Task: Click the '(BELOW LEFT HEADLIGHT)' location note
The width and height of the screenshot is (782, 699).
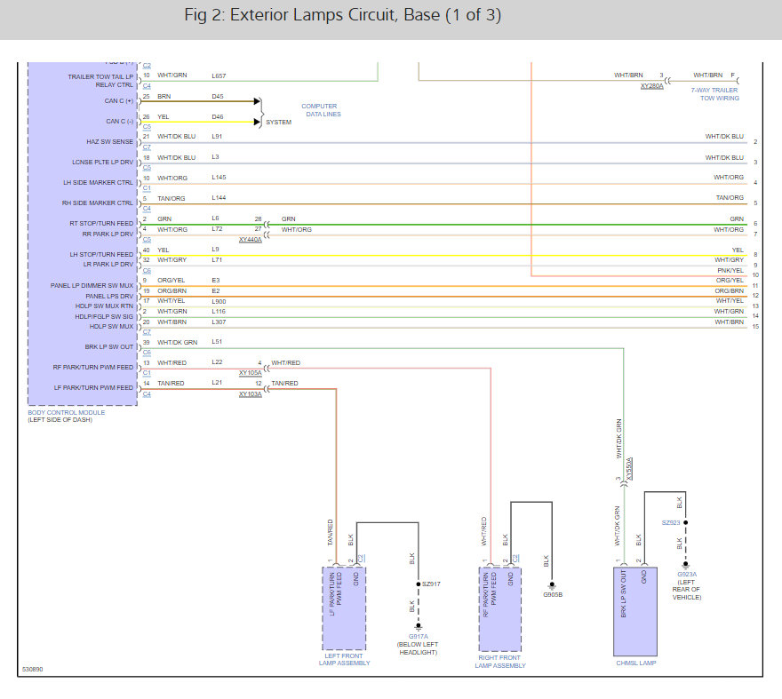Action: pyautogui.click(x=418, y=648)
